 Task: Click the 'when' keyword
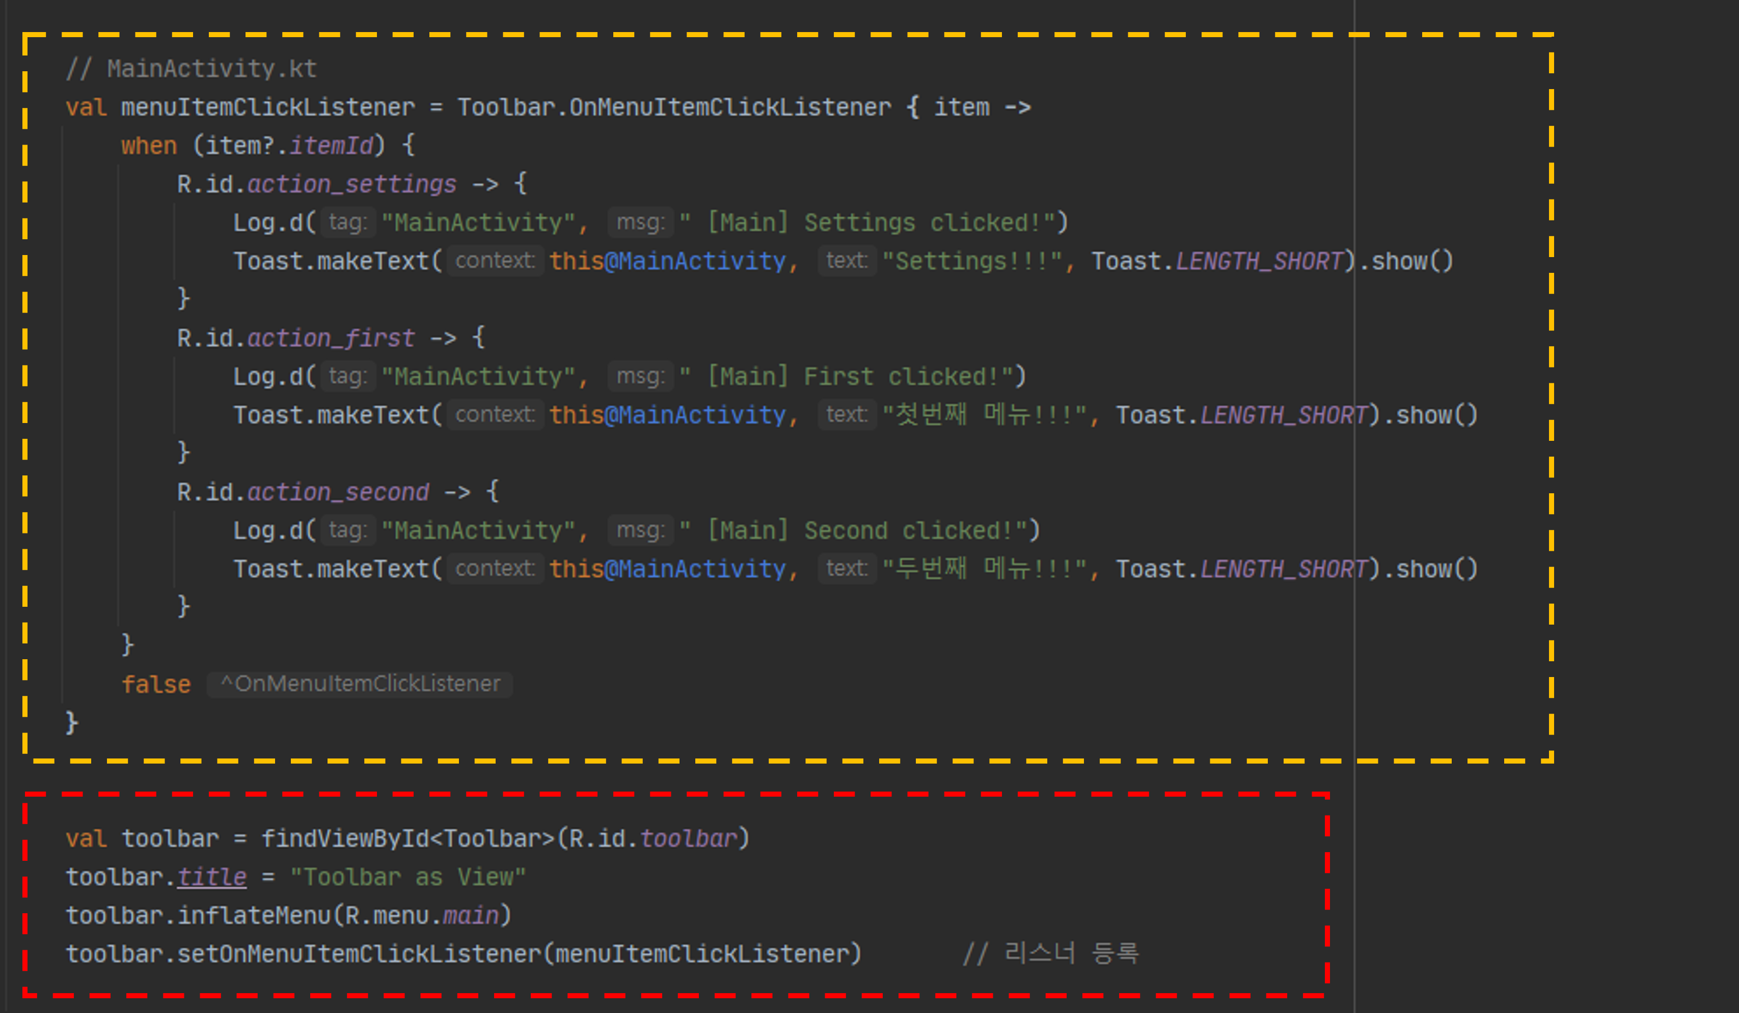coord(149,146)
